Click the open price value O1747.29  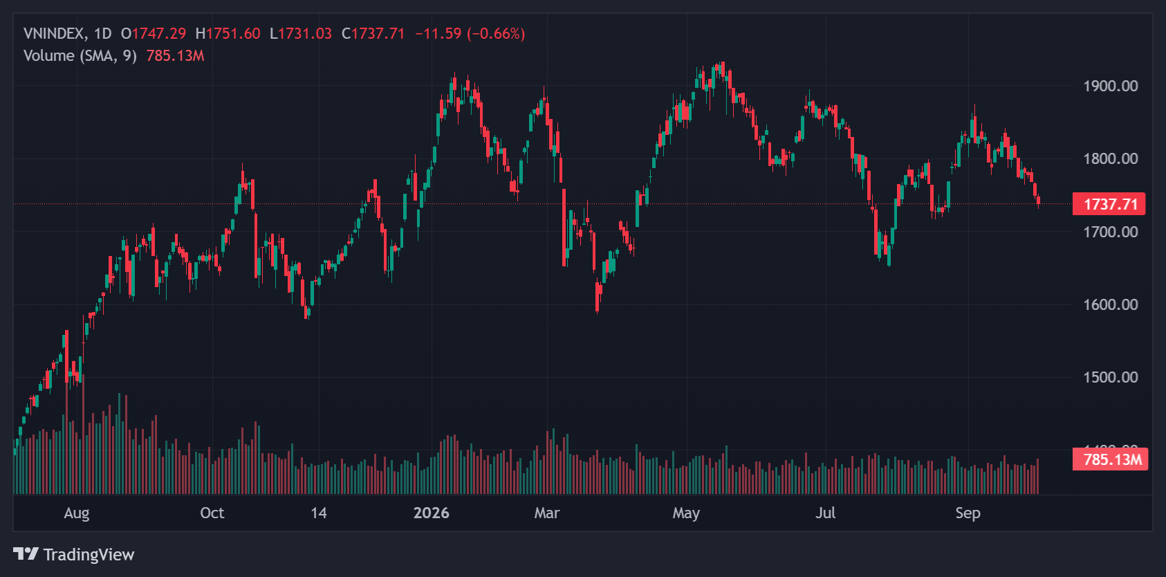(154, 33)
